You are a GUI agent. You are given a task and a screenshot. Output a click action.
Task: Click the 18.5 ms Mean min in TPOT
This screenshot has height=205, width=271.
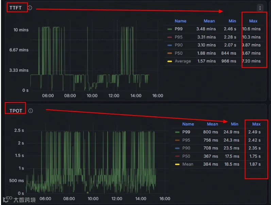tap(232, 164)
